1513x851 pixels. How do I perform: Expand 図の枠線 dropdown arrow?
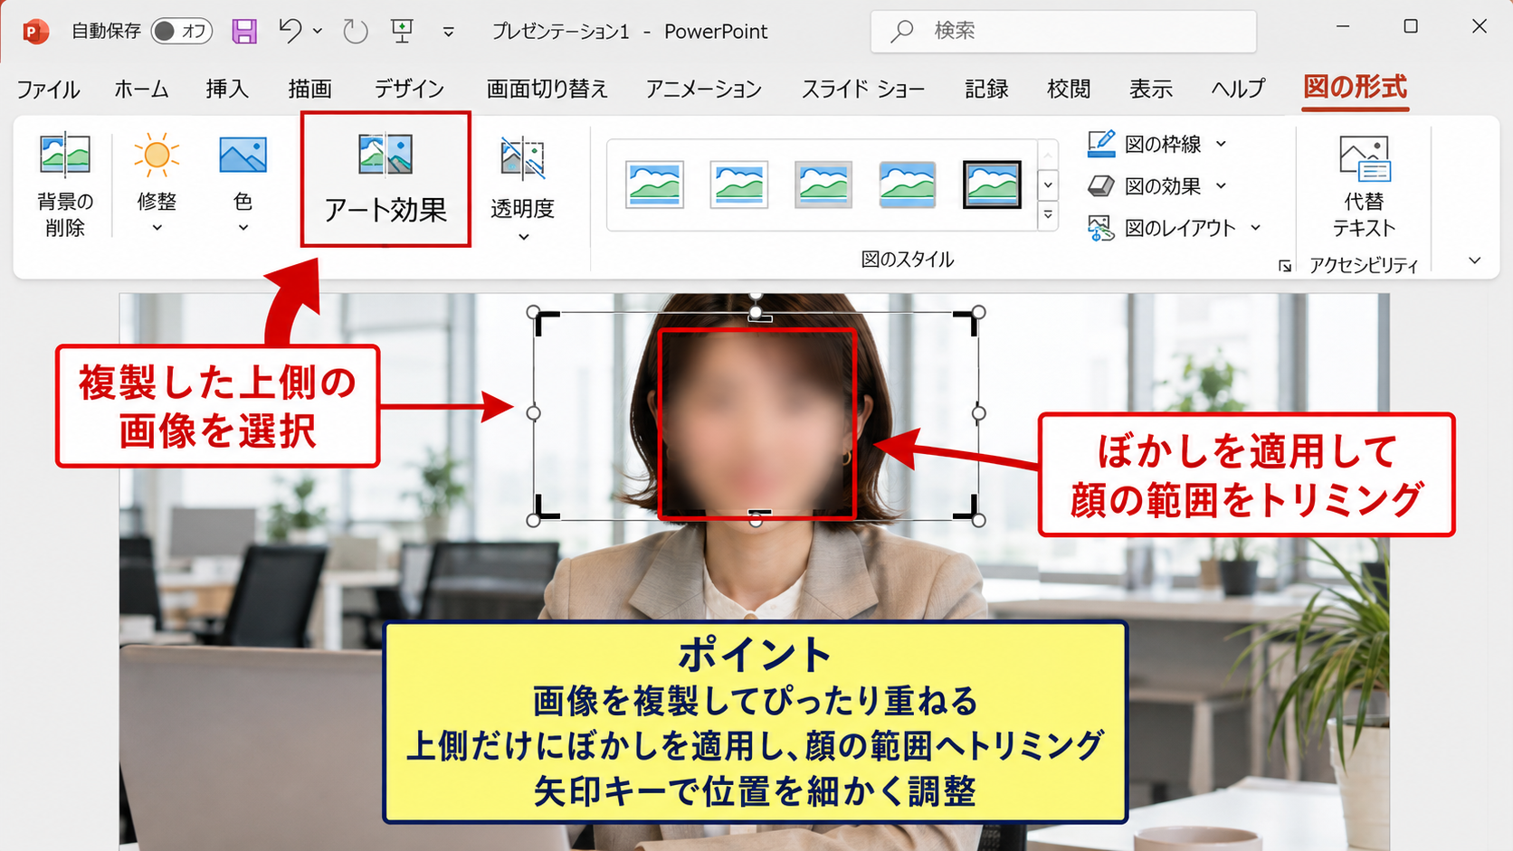point(1221,144)
